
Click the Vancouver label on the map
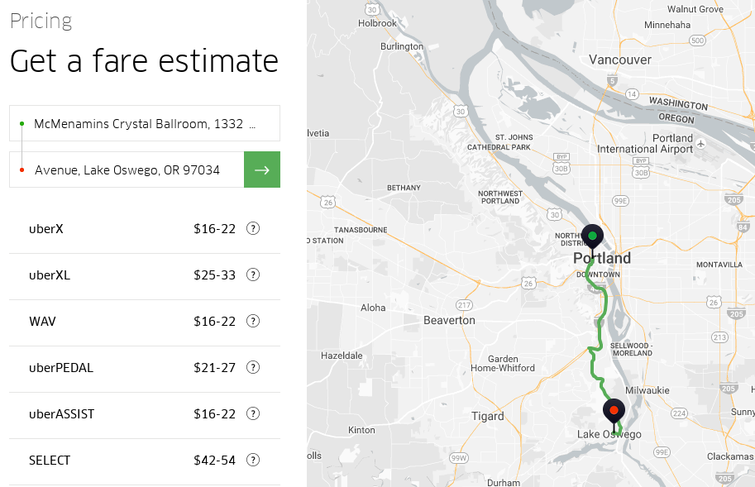pyautogui.click(x=620, y=60)
